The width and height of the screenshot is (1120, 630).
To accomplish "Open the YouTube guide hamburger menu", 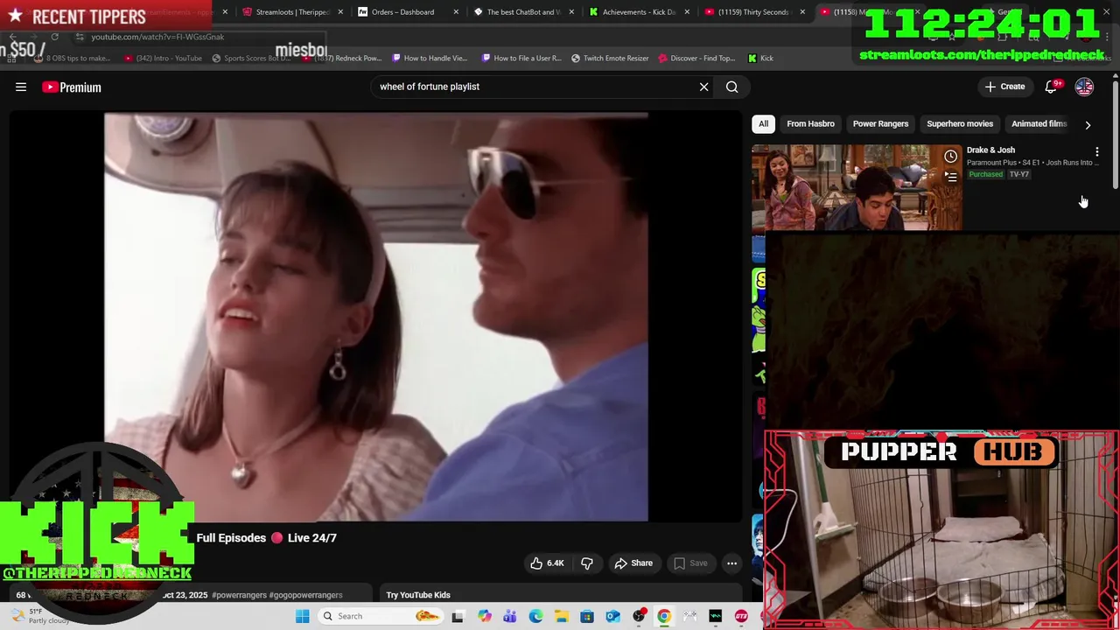I will click(x=21, y=87).
